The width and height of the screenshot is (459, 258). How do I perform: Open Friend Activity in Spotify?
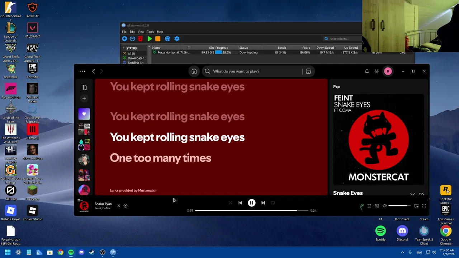pos(377,71)
